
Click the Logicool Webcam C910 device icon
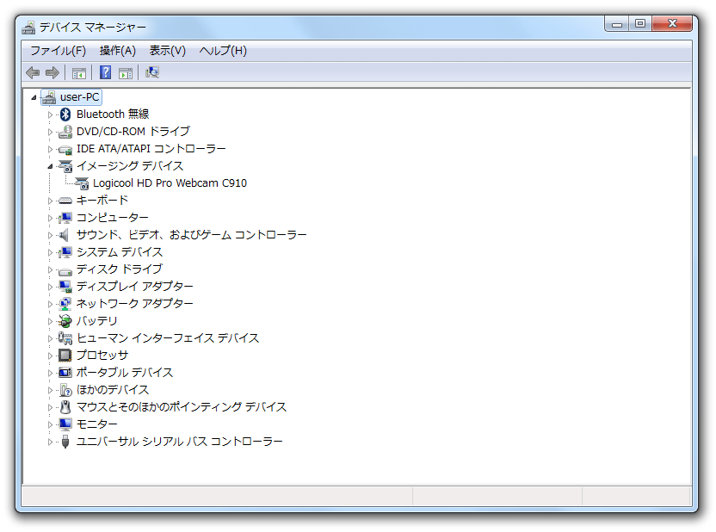click(x=83, y=183)
